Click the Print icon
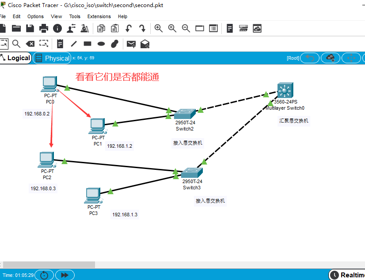 [44, 28]
